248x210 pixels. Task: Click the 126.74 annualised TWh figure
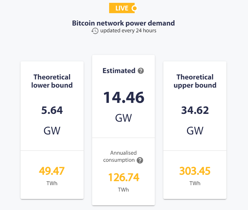pos(123,177)
